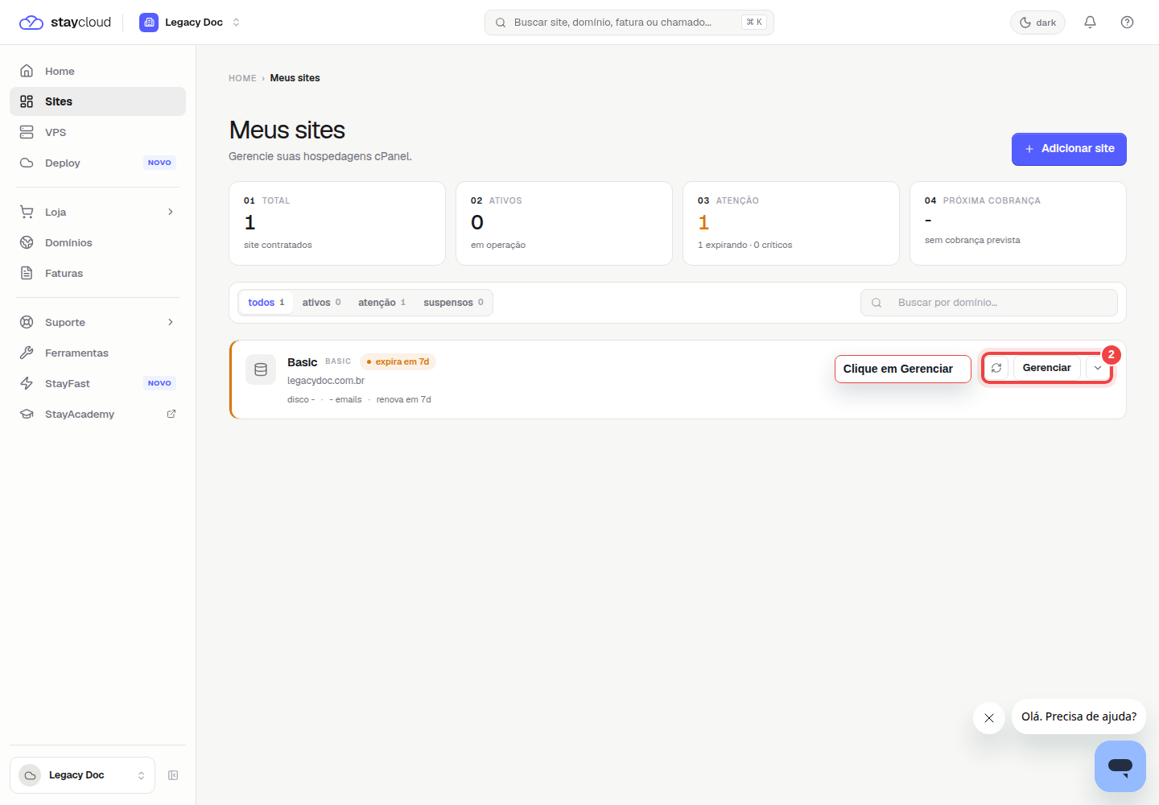
Task: Open Deploy section
Action: (x=97, y=163)
